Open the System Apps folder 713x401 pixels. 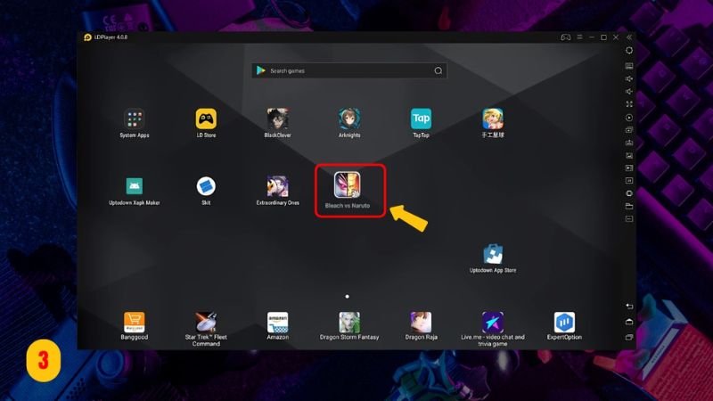135,119
